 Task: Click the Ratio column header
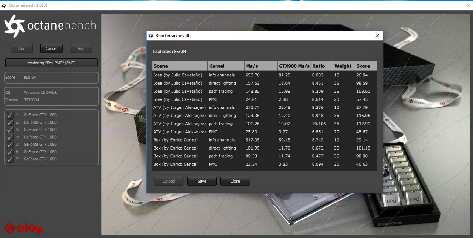click(322, 66)
